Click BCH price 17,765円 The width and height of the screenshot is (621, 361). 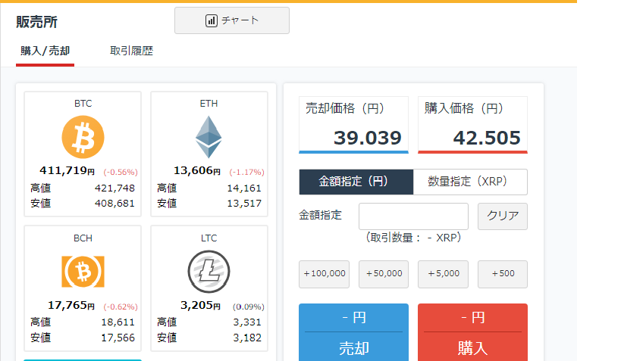coord(71,306)
